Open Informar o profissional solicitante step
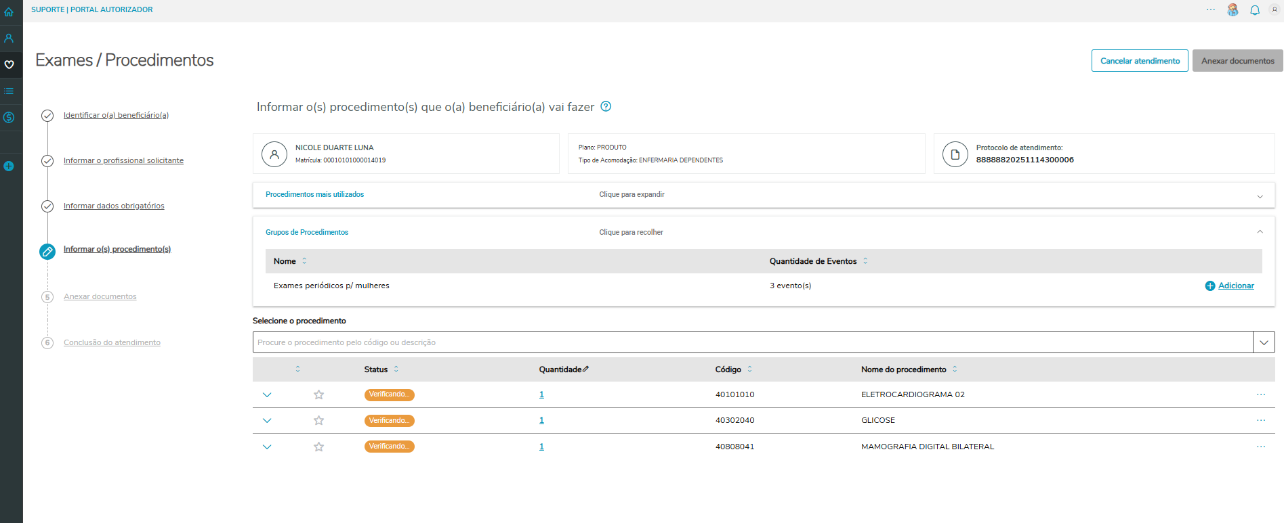This screenshot has height=523, width=1284. coord(123,161)
